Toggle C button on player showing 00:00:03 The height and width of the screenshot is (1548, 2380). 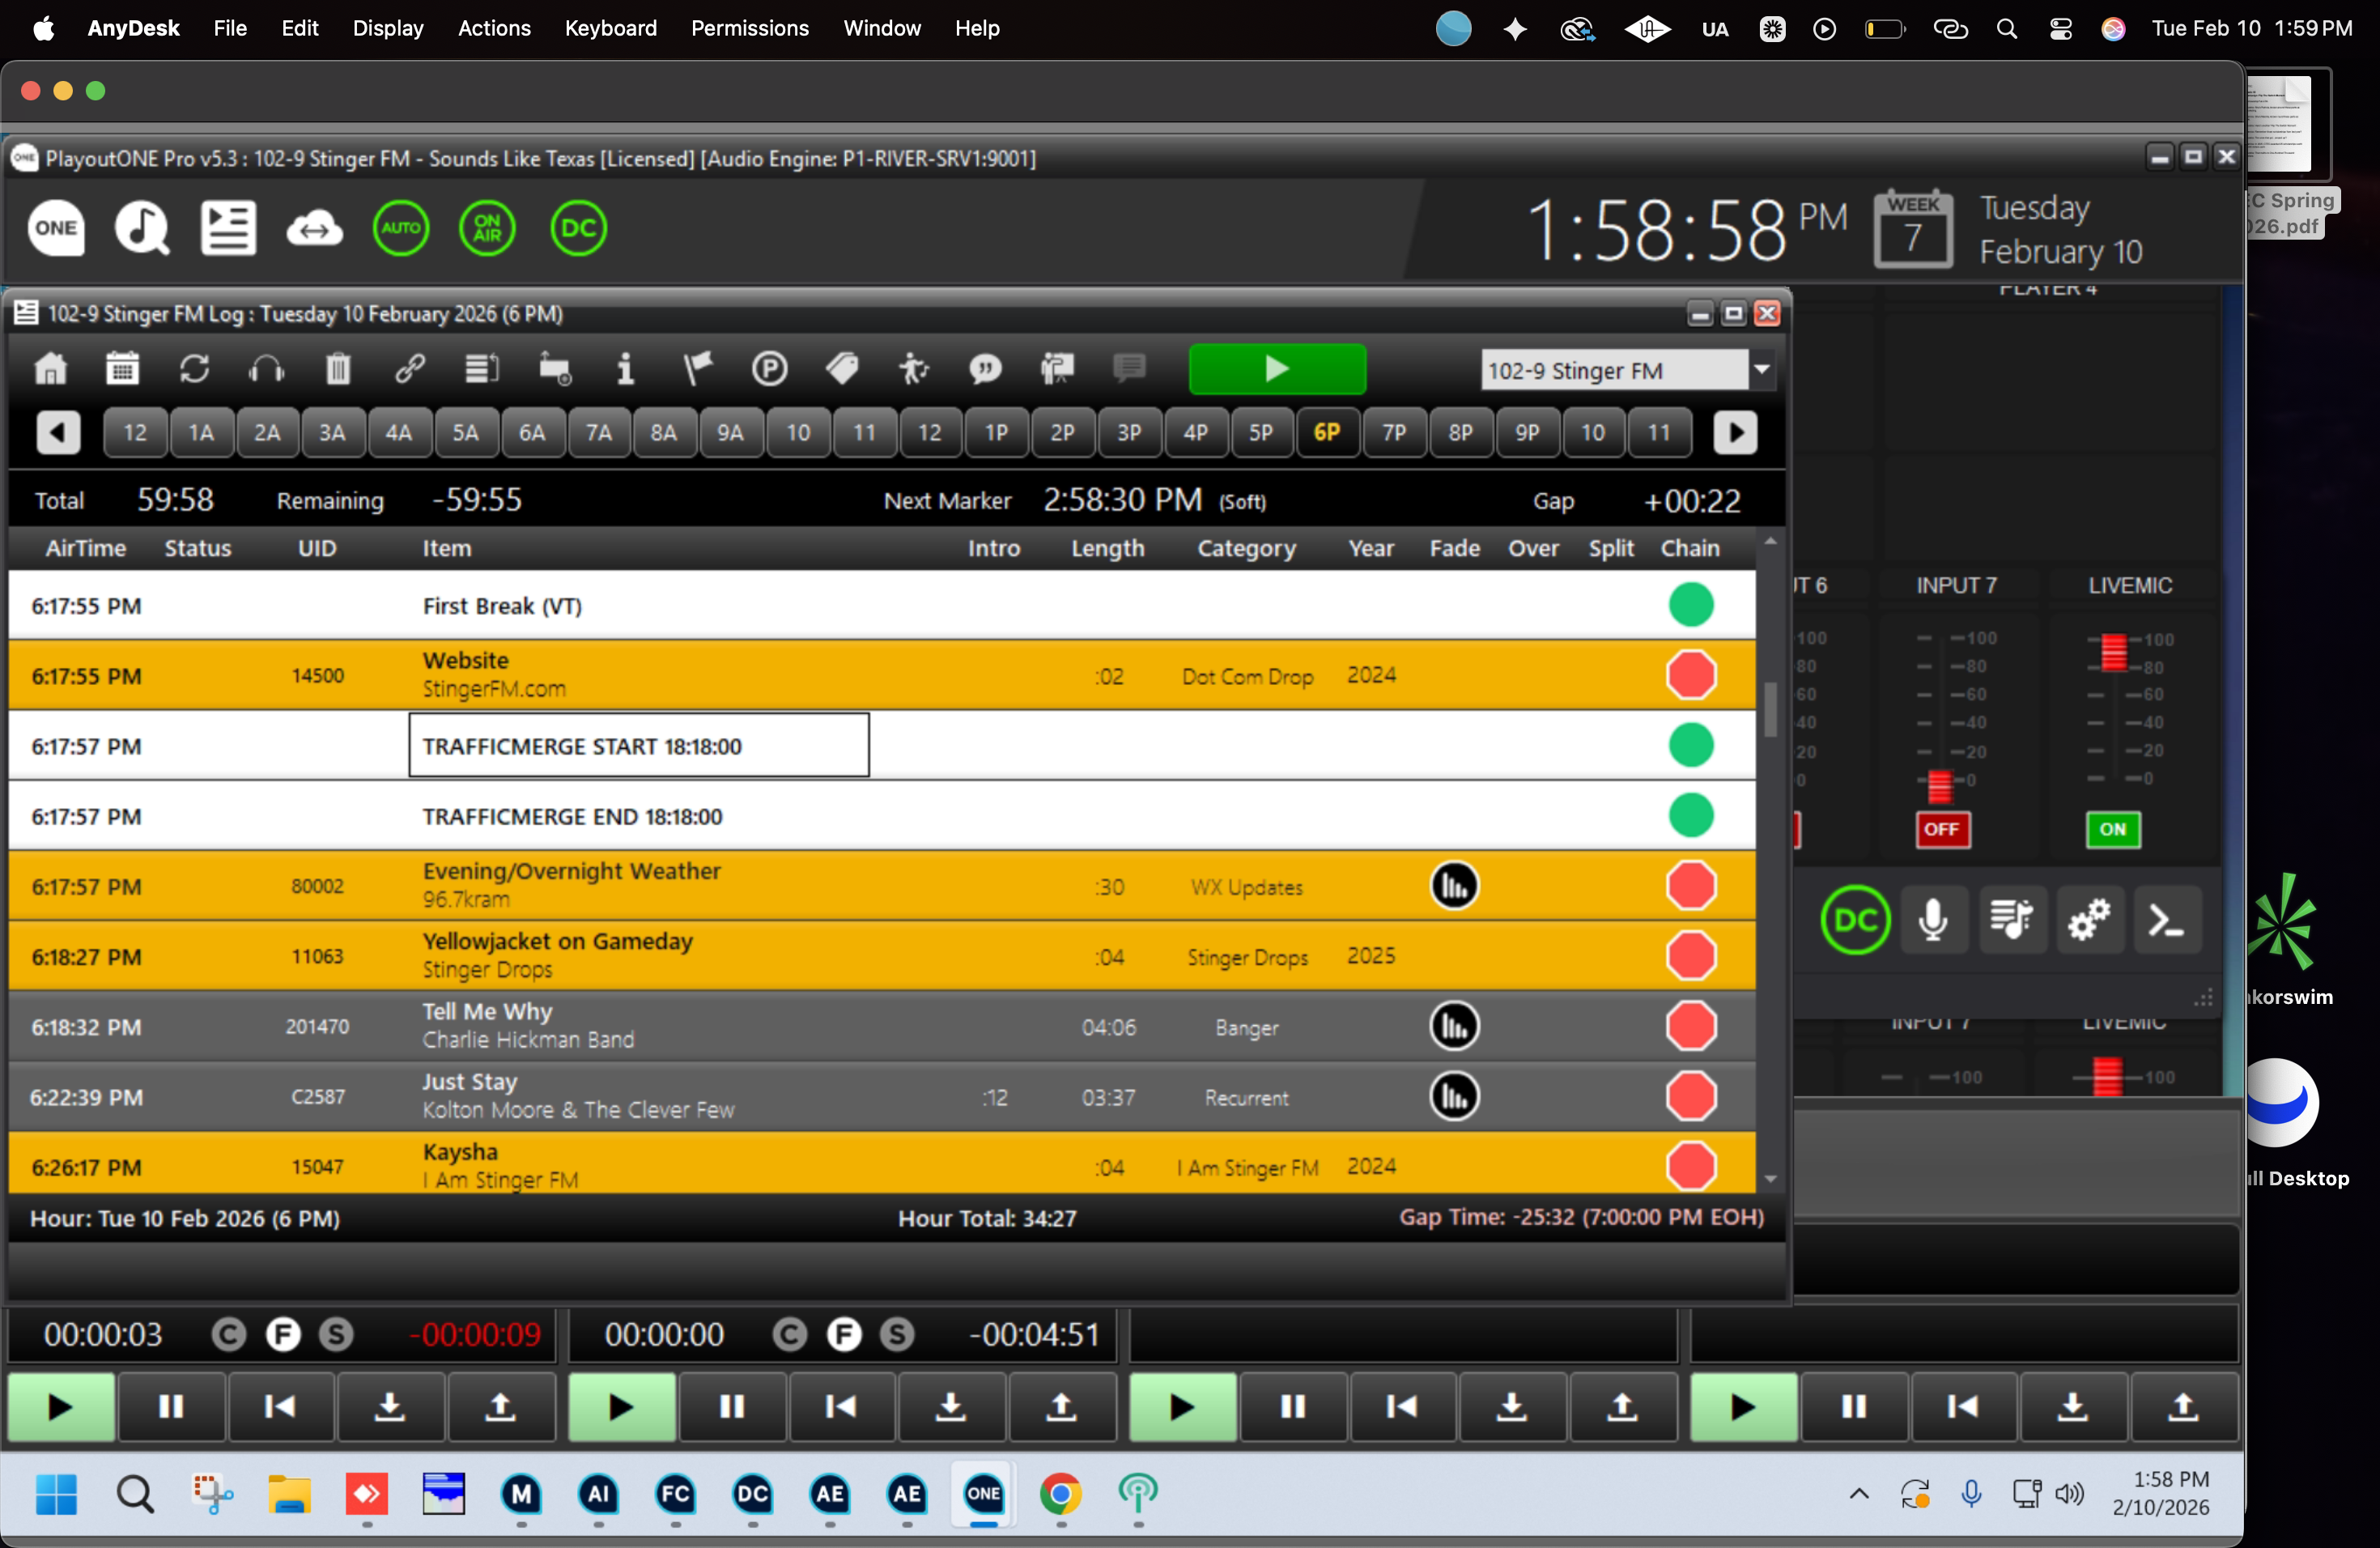tap(229, 1335)
